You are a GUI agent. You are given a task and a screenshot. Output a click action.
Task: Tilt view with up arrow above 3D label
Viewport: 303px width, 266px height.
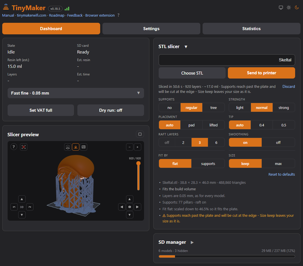tap(22, 199)
